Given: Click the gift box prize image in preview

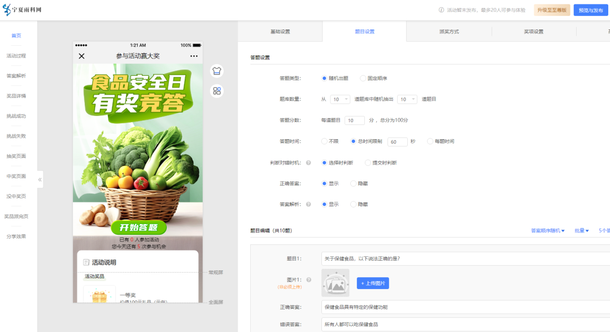Looking at the screenshot, I should [x=99, y=294].
